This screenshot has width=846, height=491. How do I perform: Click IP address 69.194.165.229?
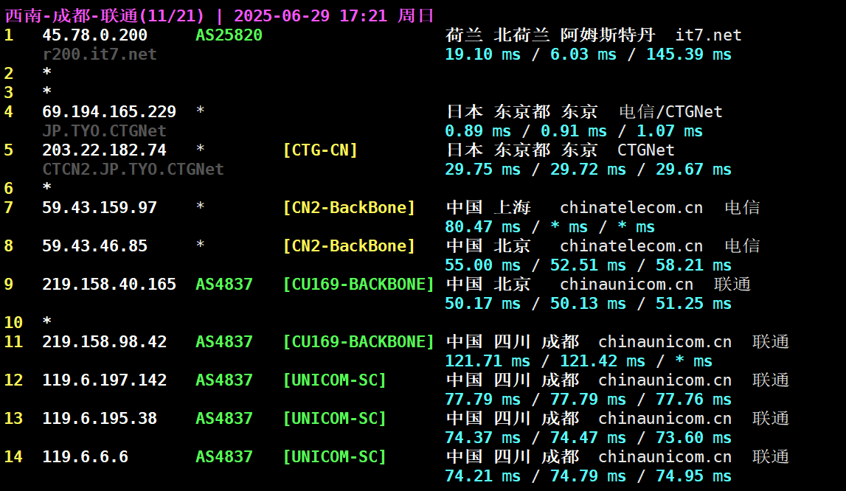(x=109, y=111)
